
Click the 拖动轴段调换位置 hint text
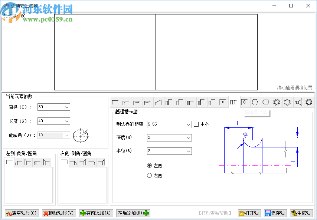pyautogui.click(x=294, y=88)
